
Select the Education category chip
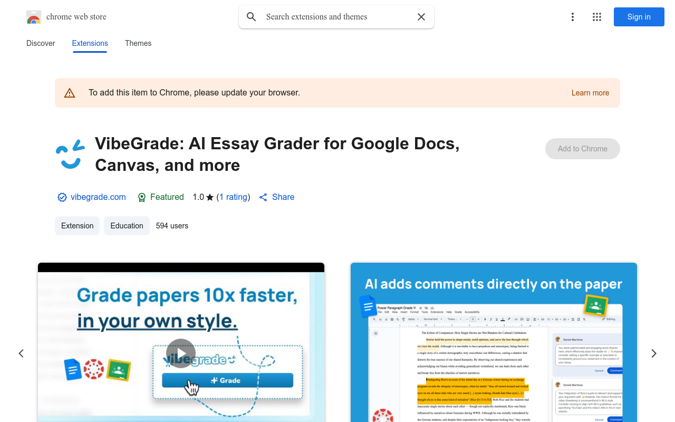(x=127, y=226)
